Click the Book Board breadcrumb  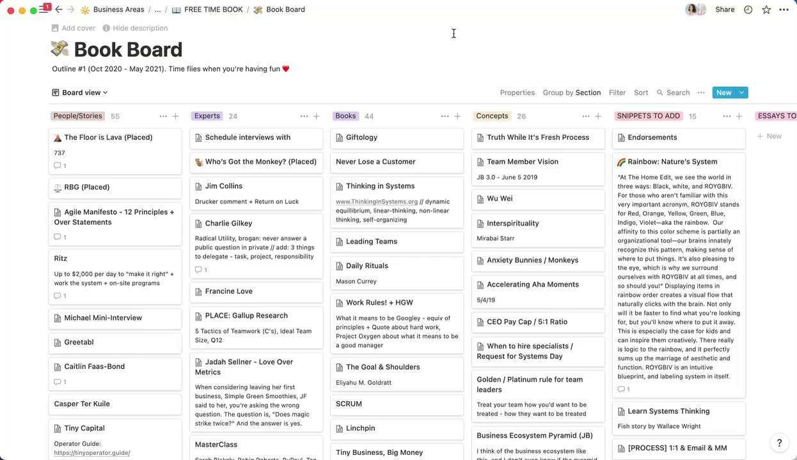279,10
